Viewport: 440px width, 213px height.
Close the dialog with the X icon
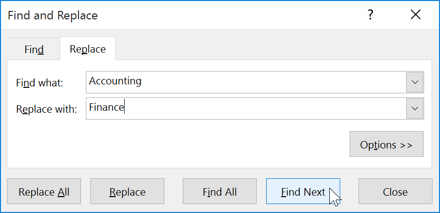[x=416, y=15]
